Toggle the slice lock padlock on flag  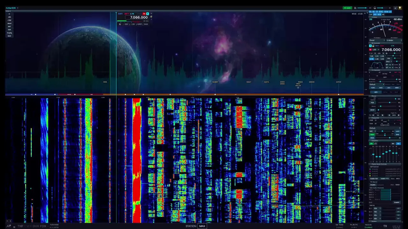point(151,17)
